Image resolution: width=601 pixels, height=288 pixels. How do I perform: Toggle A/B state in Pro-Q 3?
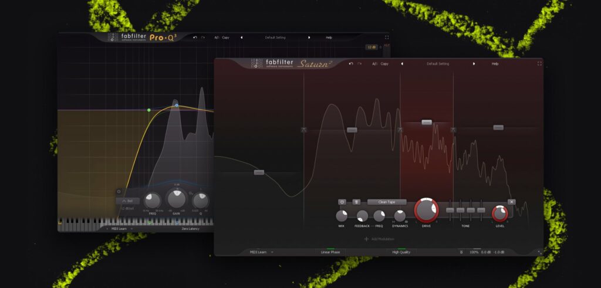[217, 38]
